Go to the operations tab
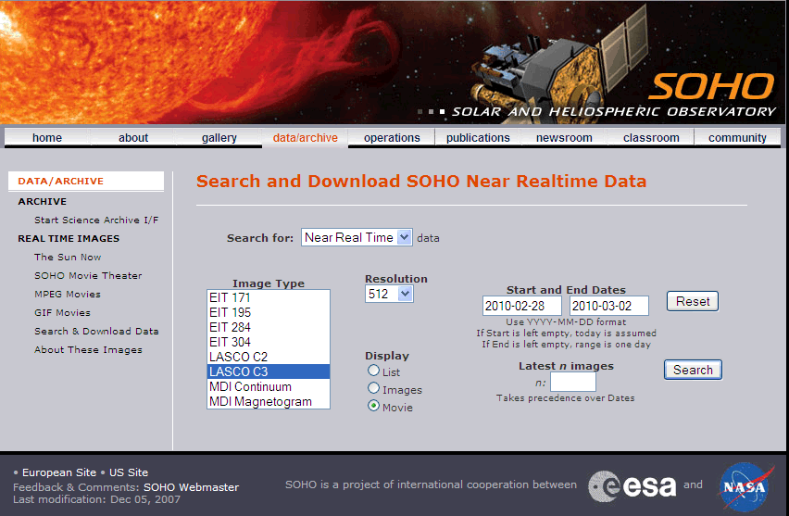Screen dimensions: 789x516 pos(392,138)
